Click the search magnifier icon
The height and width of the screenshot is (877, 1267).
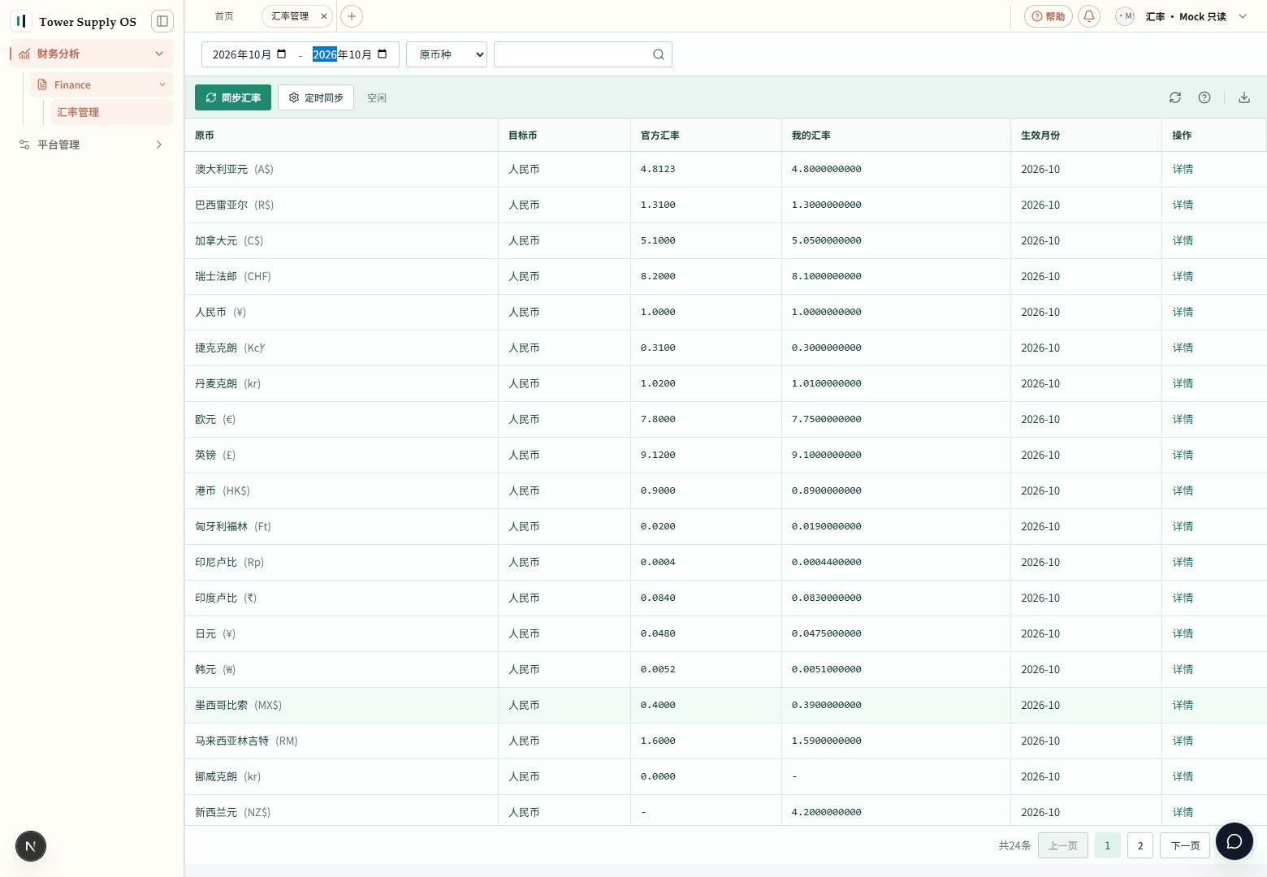point(659,54)
